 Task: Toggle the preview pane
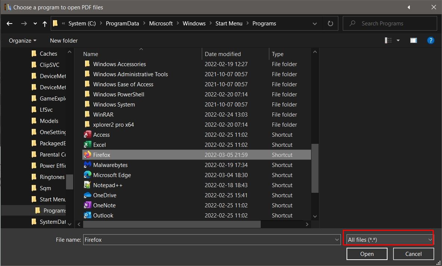point(413,40)
